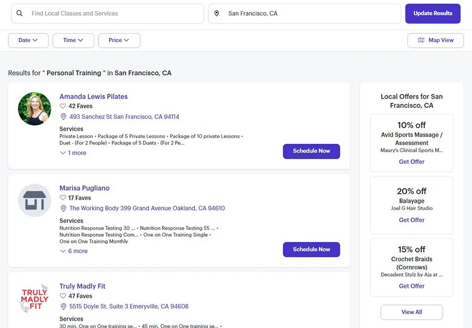Click Decadent Stylz by Aja text
Screen dimensions: 472x328
pos(412,274)
